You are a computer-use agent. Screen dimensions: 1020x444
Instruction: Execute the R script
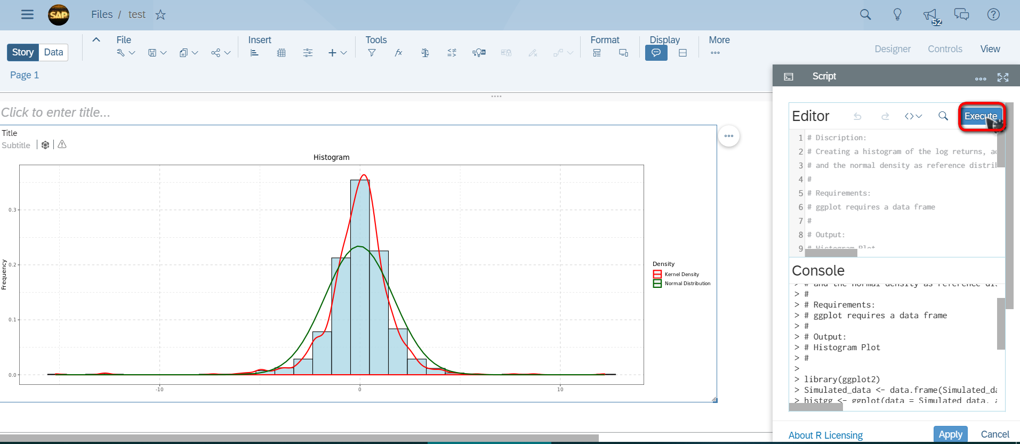point(981,116)
